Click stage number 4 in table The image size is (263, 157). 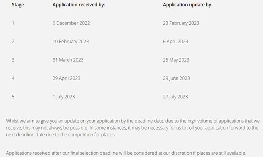(x=13, y=78)
